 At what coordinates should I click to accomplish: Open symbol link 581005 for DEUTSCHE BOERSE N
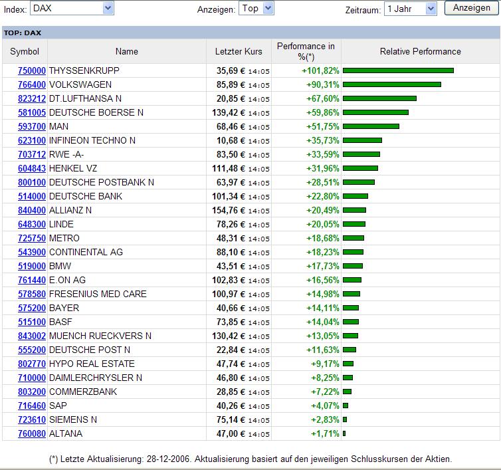tap(32, 112)
